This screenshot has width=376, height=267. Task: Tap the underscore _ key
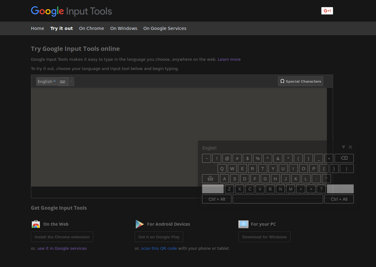click(319, 158)
